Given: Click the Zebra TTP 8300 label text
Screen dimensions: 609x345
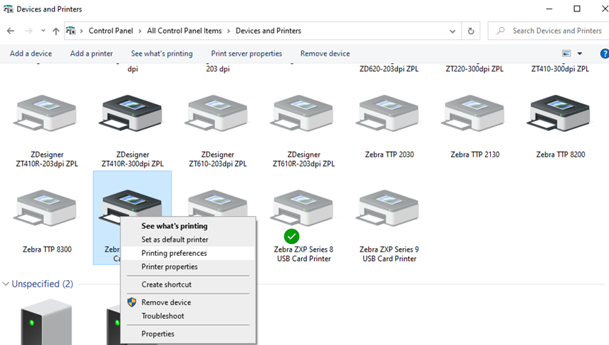Looking at the screenshot, I should (x=47, y=249).
